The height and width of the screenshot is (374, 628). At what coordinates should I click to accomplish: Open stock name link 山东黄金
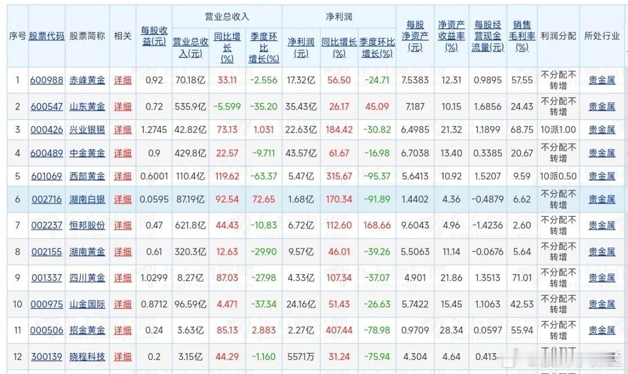click(87, 107)
